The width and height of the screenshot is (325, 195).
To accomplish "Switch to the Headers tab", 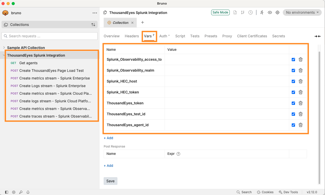I will point(132,36).
